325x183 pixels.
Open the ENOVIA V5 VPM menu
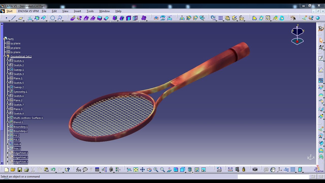point(28,11)
